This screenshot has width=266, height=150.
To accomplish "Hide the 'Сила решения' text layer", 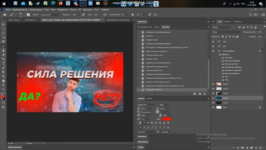I will click(213, 51).
